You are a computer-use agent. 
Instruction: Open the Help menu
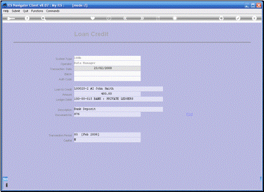click(6, 11)
